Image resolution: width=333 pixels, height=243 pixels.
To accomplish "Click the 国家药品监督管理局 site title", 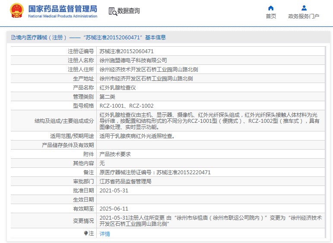I will (63, 9).
